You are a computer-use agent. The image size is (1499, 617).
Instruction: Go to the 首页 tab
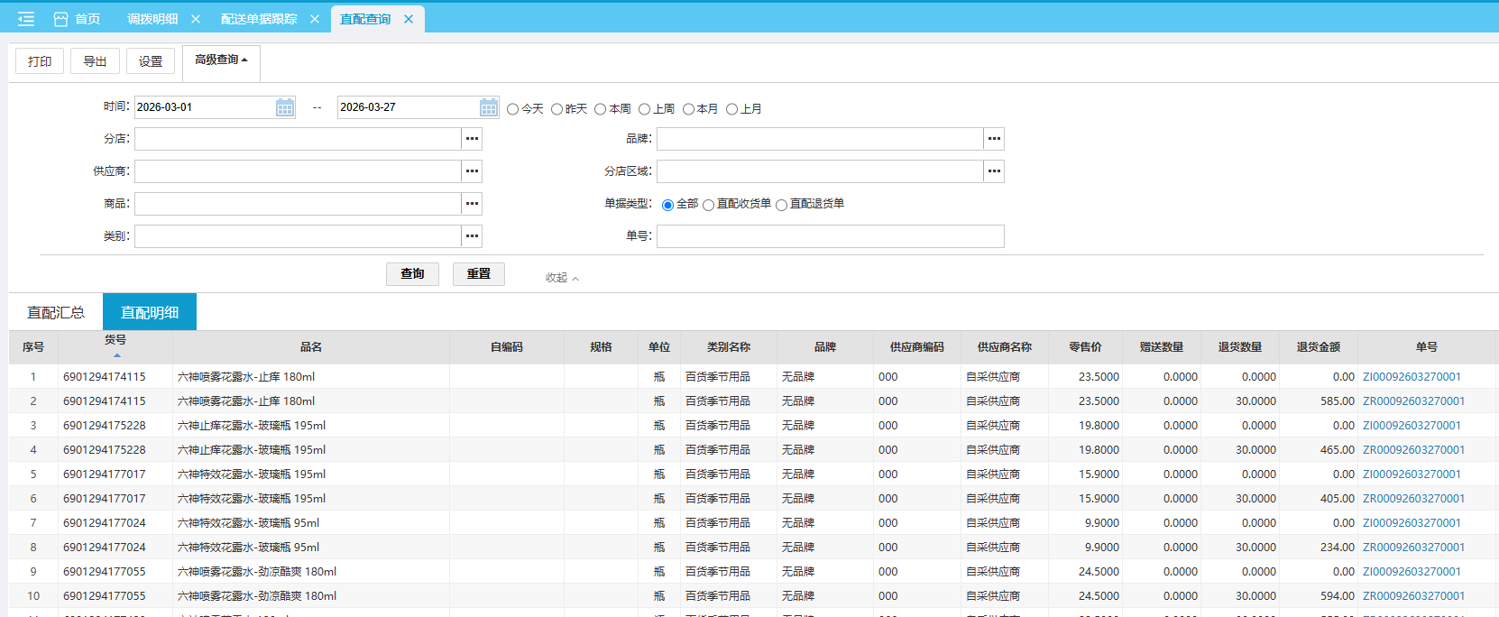tap(78, 19)
